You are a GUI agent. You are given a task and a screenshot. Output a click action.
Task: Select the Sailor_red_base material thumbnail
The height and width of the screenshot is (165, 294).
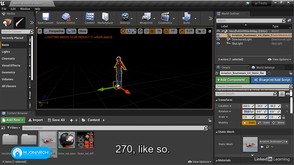(67, 140)
